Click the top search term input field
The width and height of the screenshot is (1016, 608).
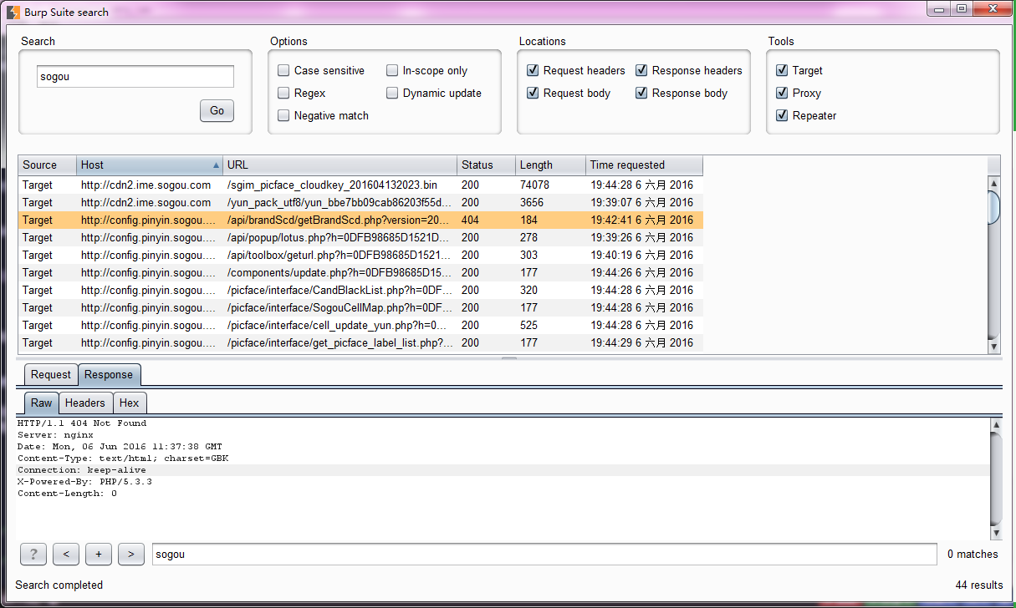coord(135,77)
